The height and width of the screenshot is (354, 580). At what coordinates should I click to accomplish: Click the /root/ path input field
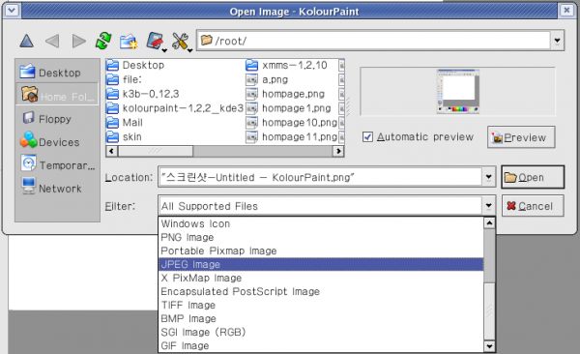(x=373, y=41)
